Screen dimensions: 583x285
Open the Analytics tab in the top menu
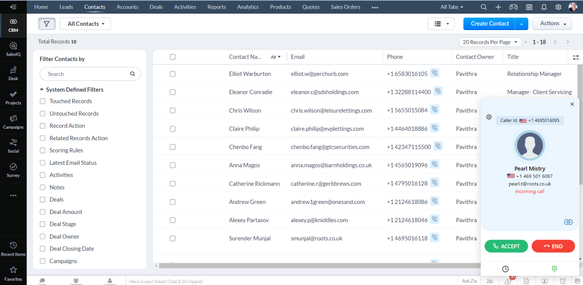click(247, 7)
